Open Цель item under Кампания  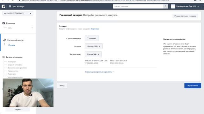pos(10,28)
